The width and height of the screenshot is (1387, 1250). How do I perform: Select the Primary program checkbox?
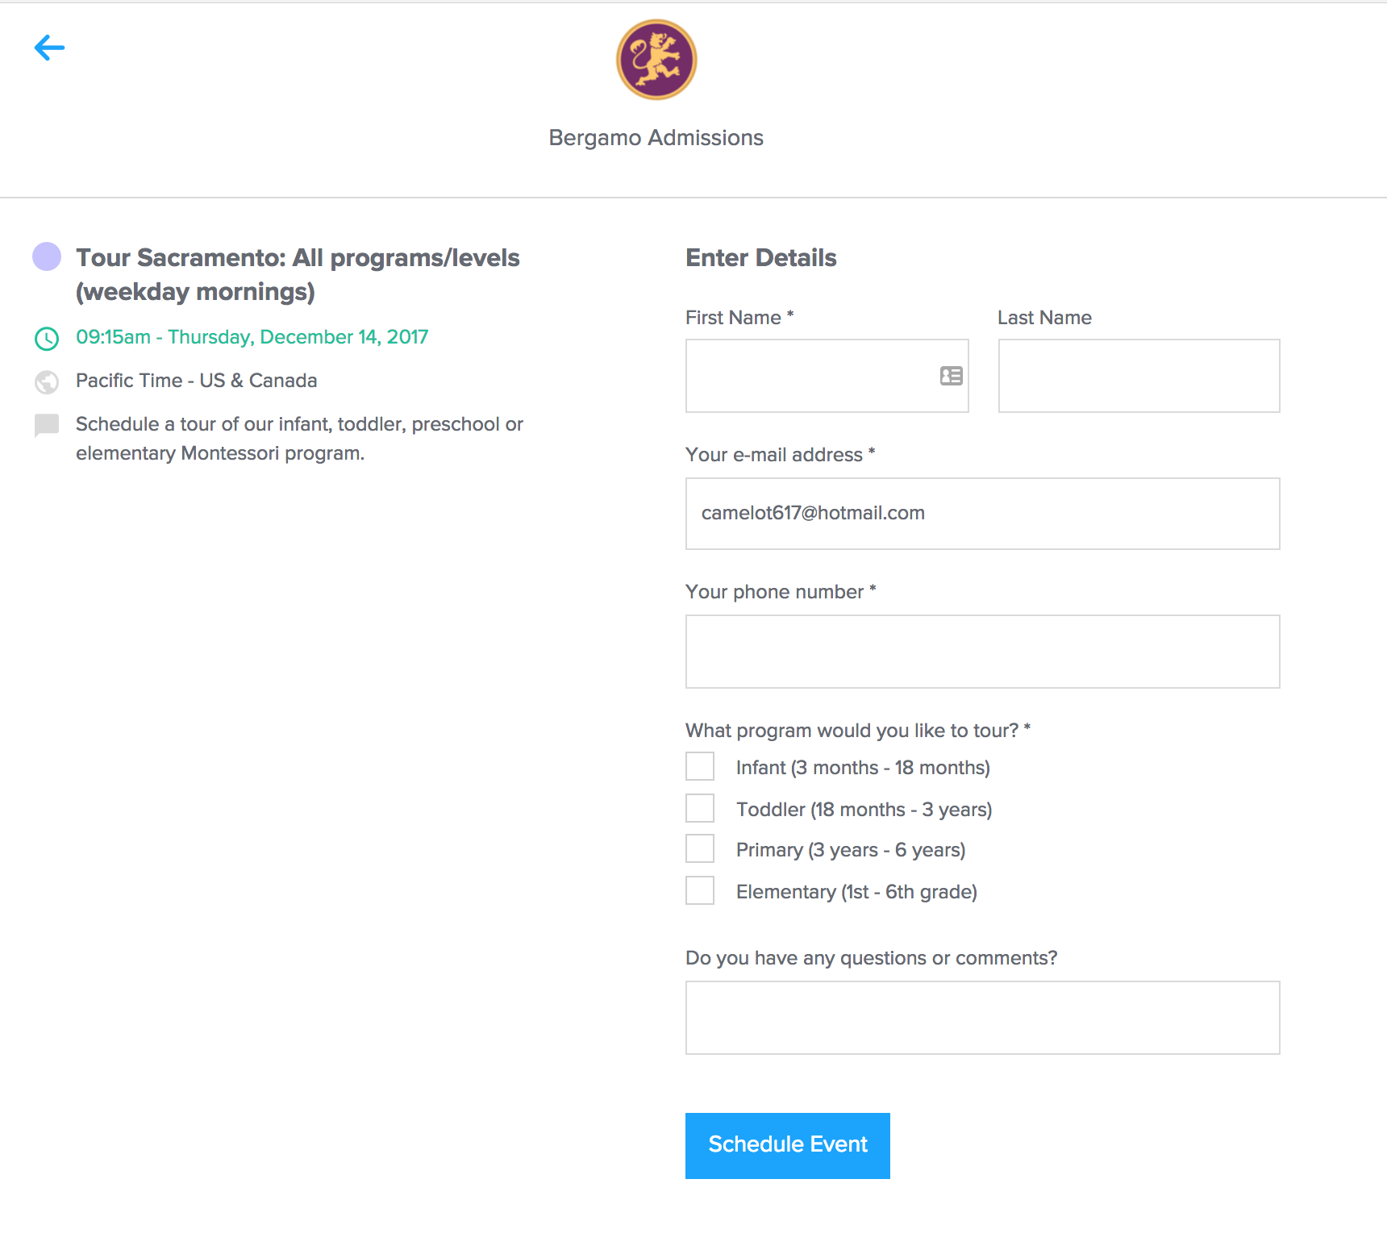(x=700, y=849)
